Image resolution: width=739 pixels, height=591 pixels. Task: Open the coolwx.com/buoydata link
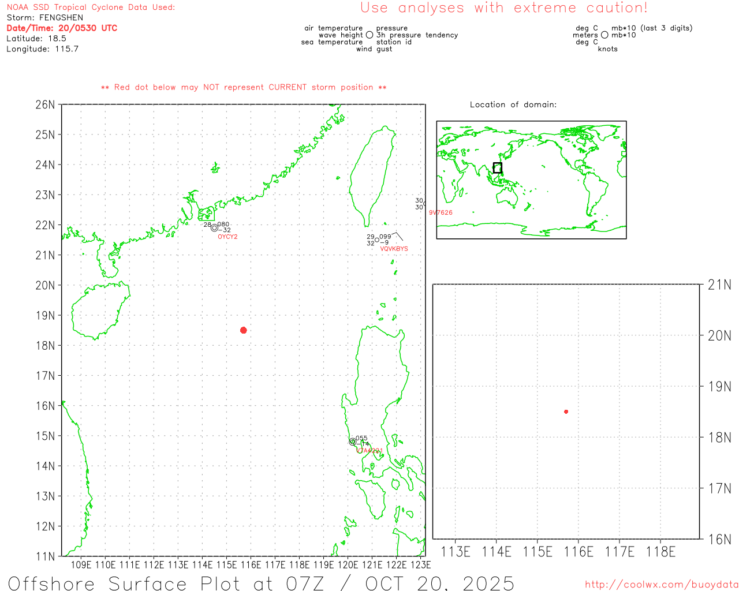pyautogui.click(x=661, y=585)
